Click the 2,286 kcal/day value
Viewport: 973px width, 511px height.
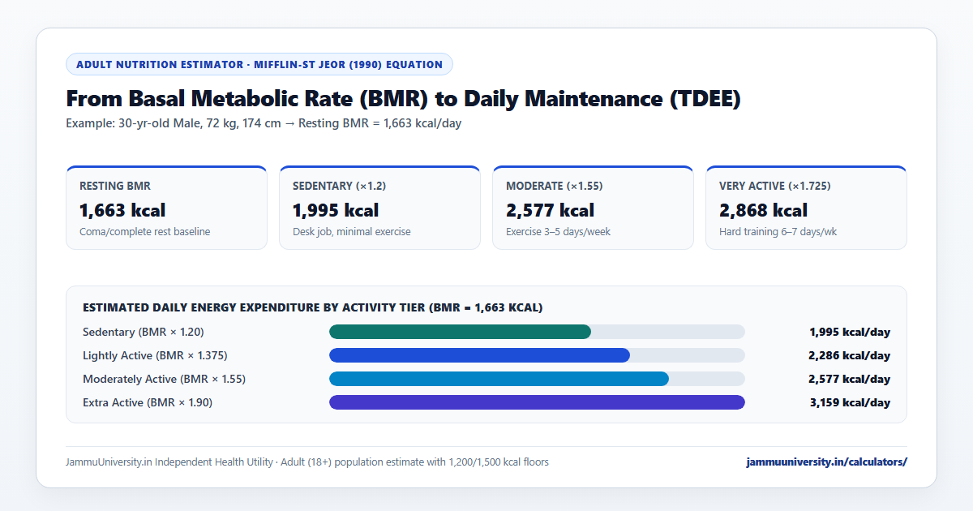(850, 355)
